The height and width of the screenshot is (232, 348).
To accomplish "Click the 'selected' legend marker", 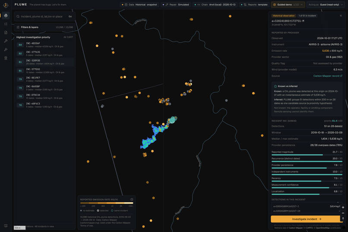I will pyautogui.click(x=98, y=210).
